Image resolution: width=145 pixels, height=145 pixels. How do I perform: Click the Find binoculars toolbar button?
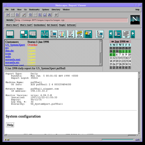49,15
